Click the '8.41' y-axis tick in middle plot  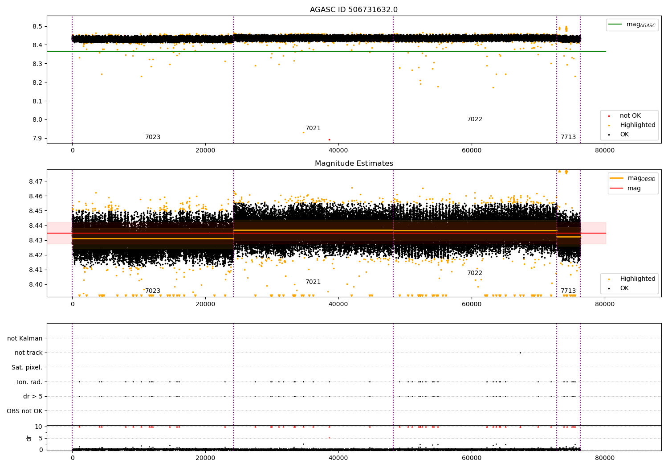[x=36, y=270]
